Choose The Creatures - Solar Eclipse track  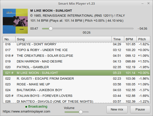pos(45,56)
